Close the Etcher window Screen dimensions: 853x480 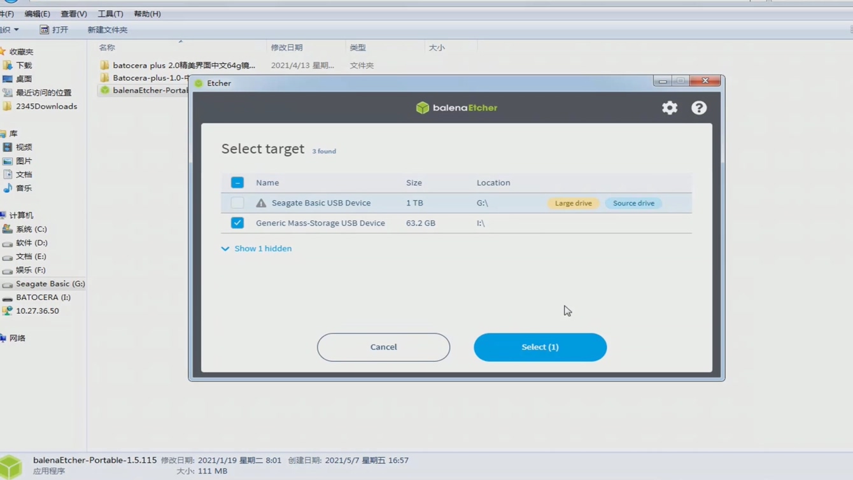click(705, 81)
